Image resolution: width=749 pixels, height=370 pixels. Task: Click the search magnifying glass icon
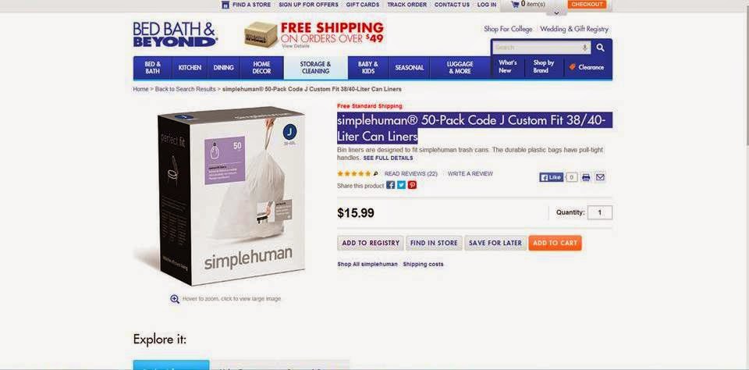click(601, 48)
